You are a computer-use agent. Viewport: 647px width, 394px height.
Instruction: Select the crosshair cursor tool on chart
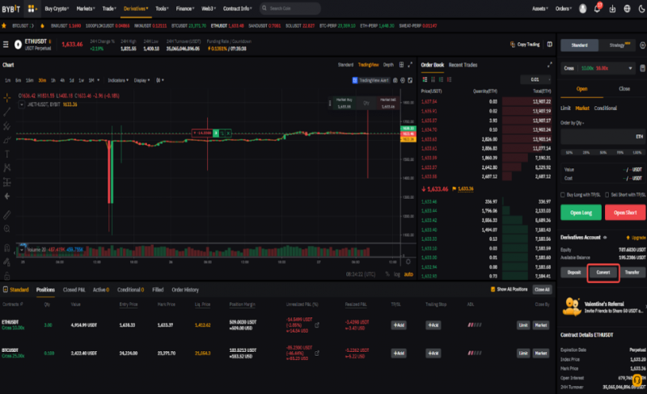(7, 97)
